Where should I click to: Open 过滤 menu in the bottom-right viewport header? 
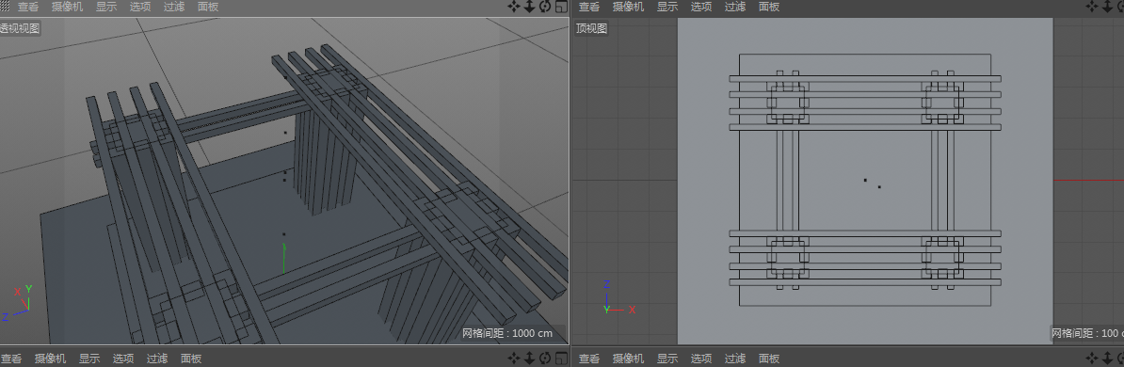[x=735, y=359]
